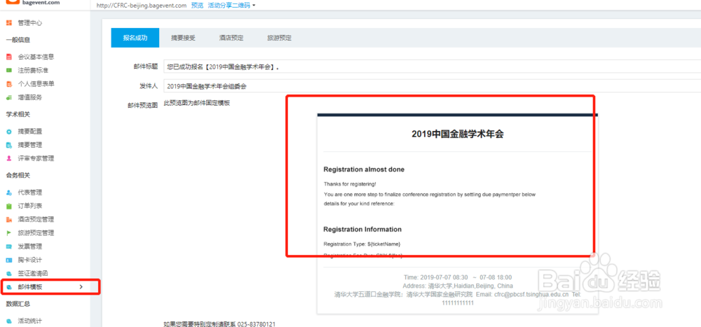The height and width of the screenshot is (327, 701).
Task: Click the 邮件模板 icon
Action: click(9, 287)
